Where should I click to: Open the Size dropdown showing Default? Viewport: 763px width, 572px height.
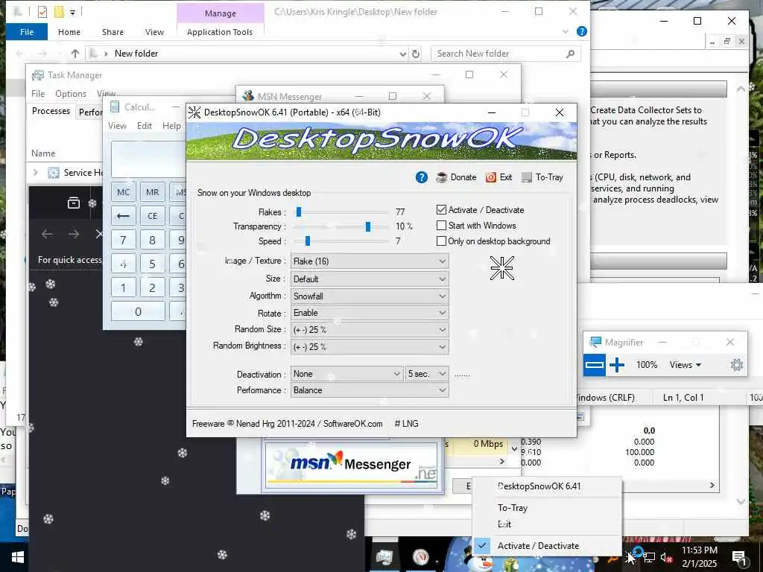(370, 279)
